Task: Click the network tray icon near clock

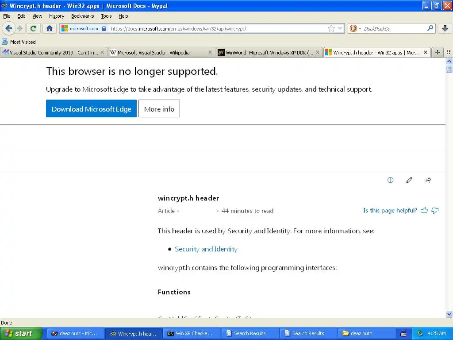Action: tap(420, 333)
